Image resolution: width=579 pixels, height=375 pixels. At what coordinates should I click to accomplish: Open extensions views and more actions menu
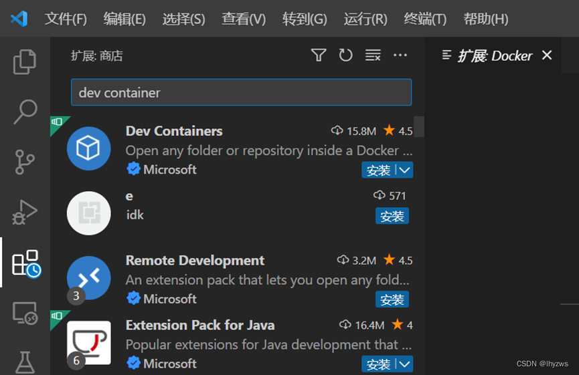coord(400,55)
